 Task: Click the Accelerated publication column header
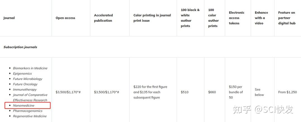coord(103,18)
